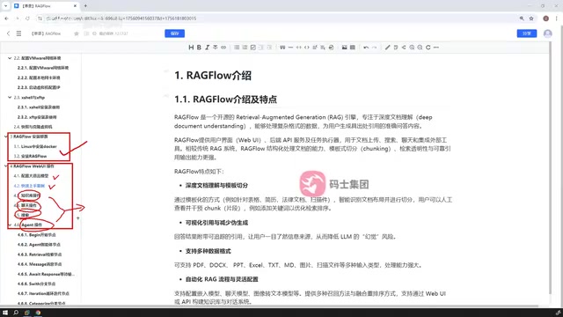The image size is (563, 317).
Task: Select highlighted 4.2 quick start outline item
Action: [29, 186]
